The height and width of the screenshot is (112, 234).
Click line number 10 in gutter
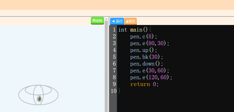pos(114,91)
